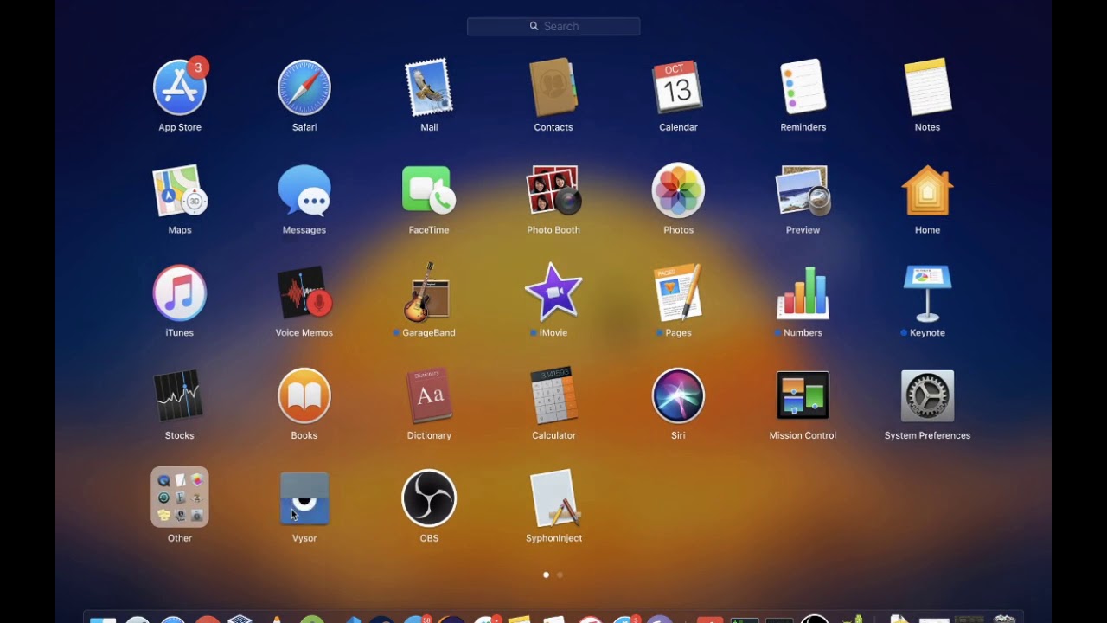Open the Home app
Image resolution: width=1107 pixels, height=623 pixels.
[x=927, y=190]
